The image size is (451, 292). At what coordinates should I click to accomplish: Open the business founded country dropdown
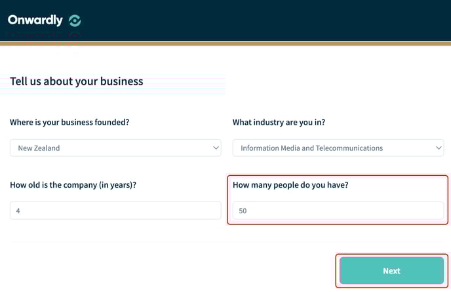click(115, 148)
